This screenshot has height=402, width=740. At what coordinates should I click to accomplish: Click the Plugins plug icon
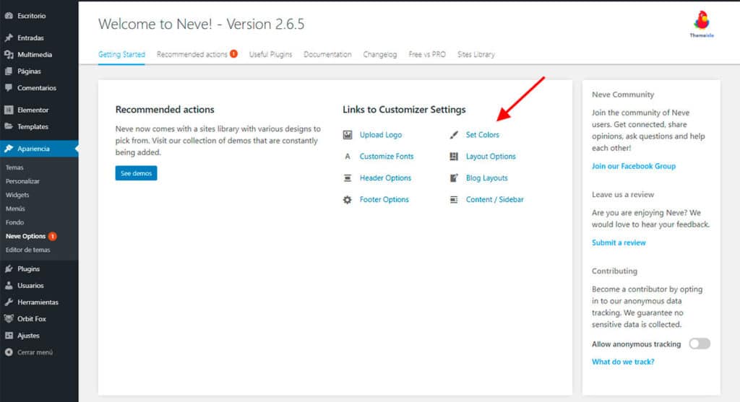coord(9,268)
